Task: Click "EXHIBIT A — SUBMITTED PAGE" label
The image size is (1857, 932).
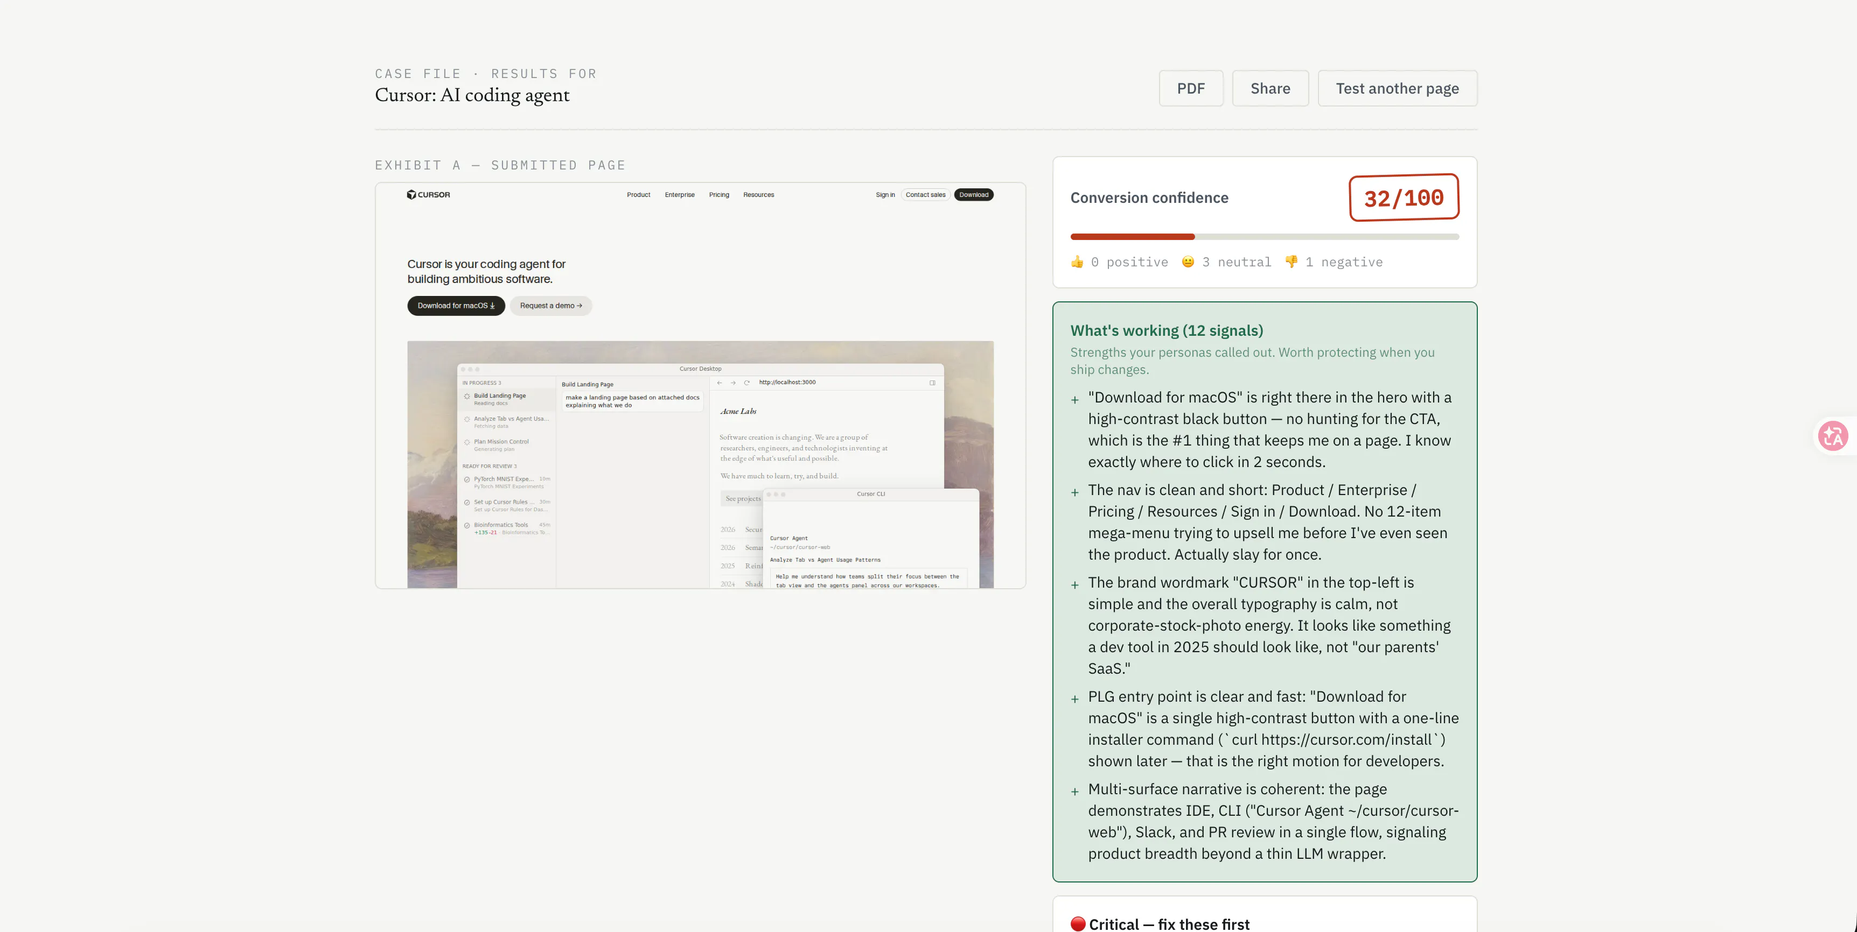Action: (x=500, y=166)
